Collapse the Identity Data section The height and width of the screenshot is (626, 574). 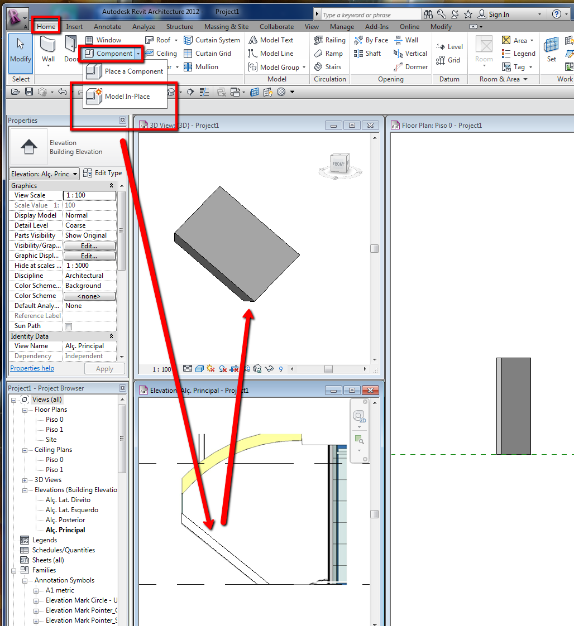pos(112,336)
